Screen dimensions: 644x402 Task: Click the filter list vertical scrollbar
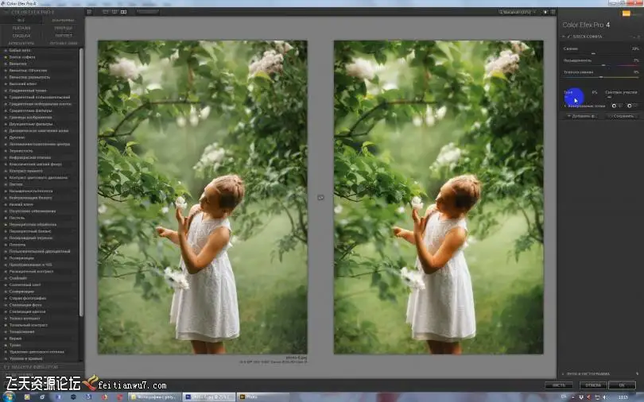tap(81, 183)
